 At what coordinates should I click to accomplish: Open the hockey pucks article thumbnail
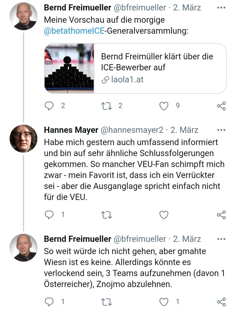coord(69,68)
